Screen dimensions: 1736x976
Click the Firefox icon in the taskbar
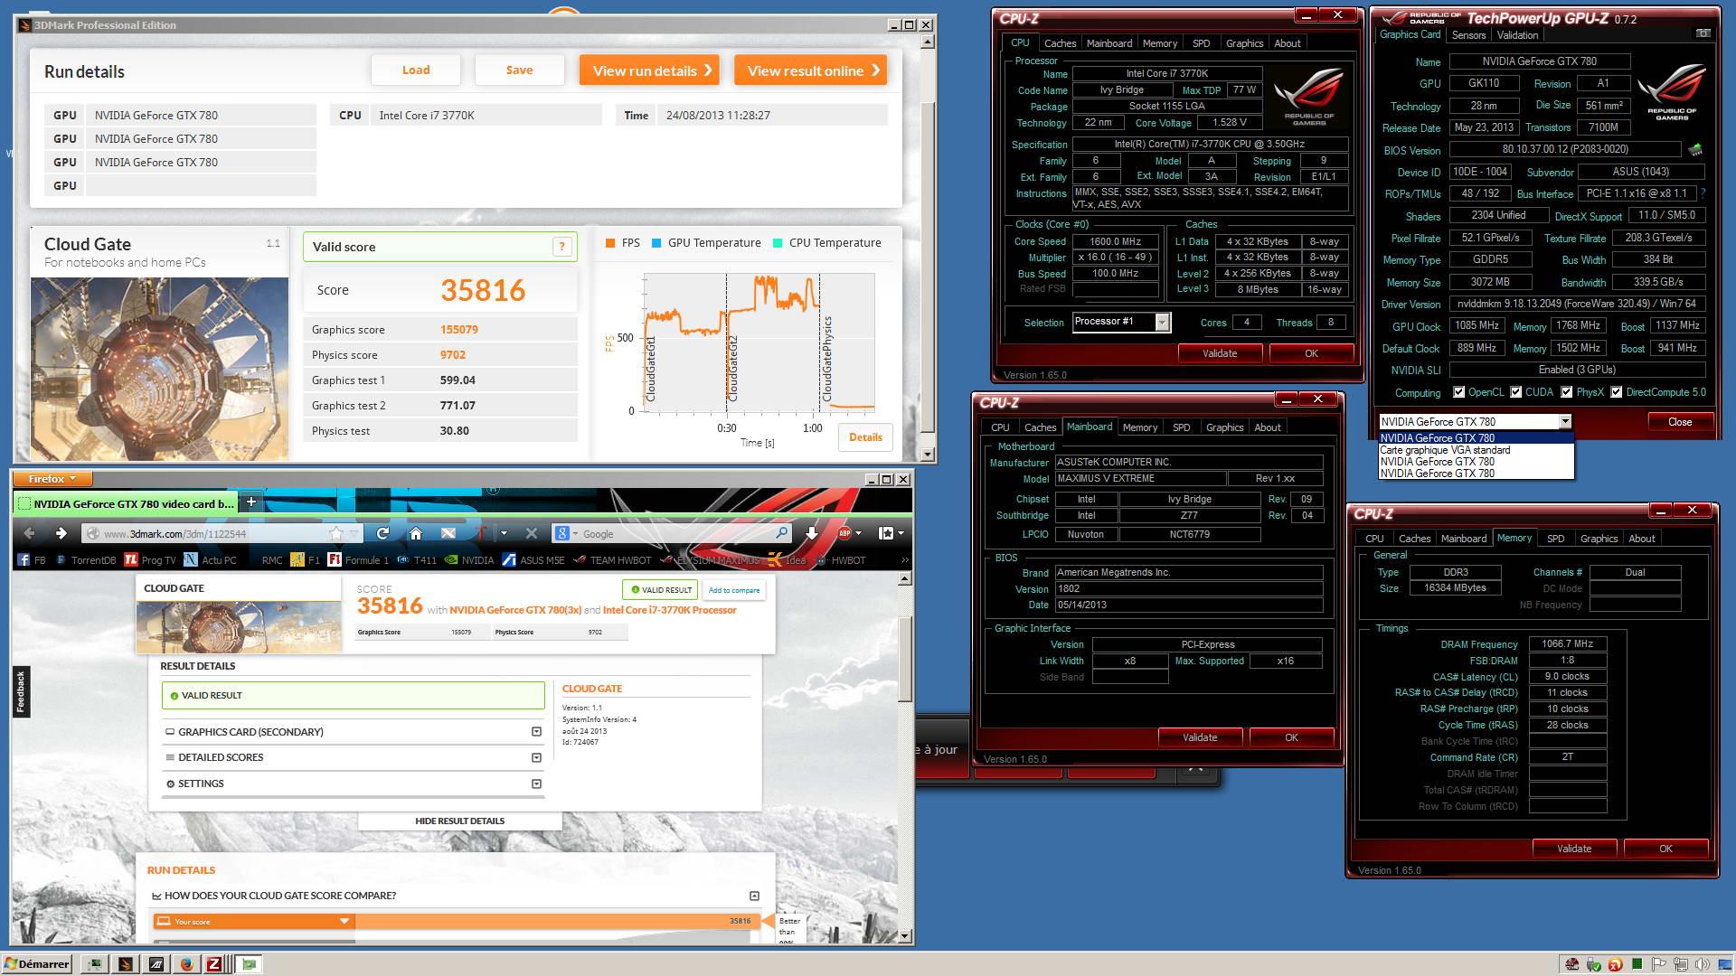pos(186,964)
